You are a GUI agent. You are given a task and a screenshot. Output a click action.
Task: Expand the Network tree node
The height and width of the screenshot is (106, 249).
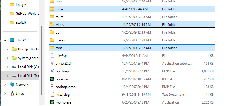click(5, 85)
